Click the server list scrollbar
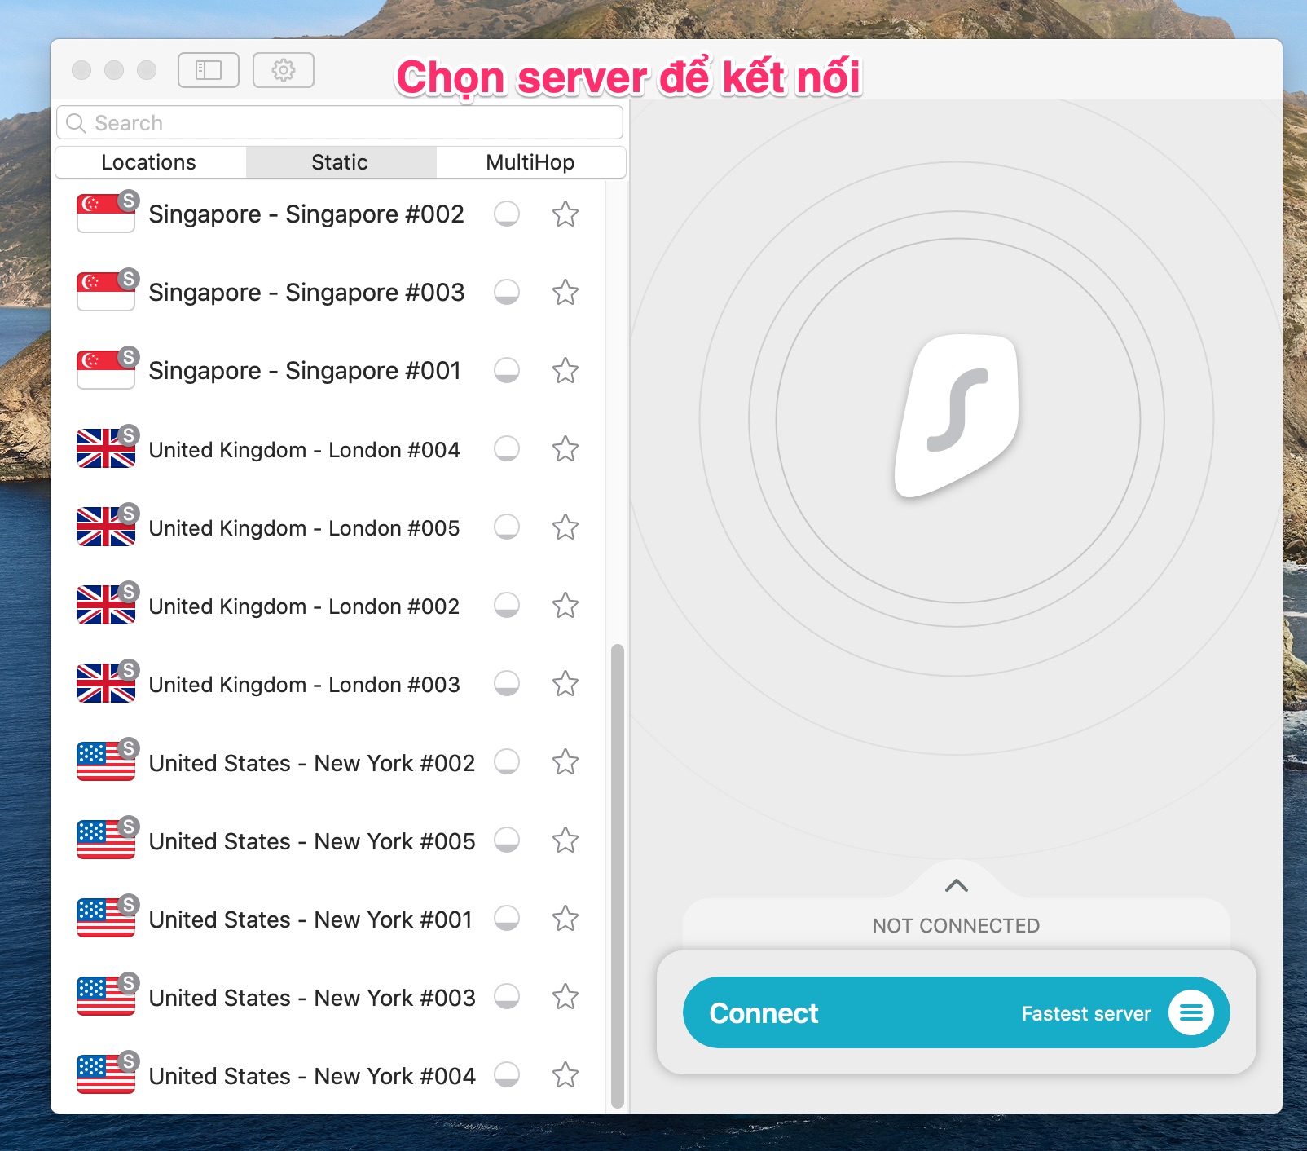The width and height of the screenshot is (1307, 1151). [618, 872]
